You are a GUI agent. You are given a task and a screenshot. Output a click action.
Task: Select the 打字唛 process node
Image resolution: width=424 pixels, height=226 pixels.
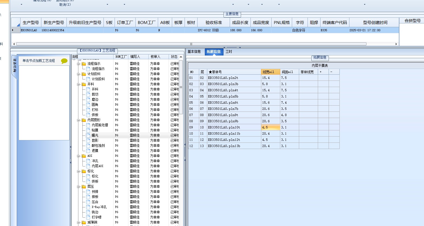point(96,217)
